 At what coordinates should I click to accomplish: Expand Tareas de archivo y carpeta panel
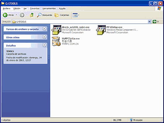pyautogui.click(x=44, y=29)
